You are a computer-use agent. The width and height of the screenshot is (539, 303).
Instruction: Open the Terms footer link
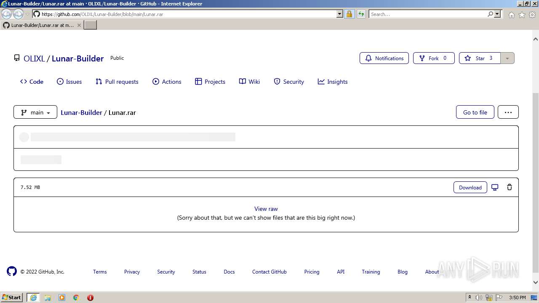click(100, 272)
